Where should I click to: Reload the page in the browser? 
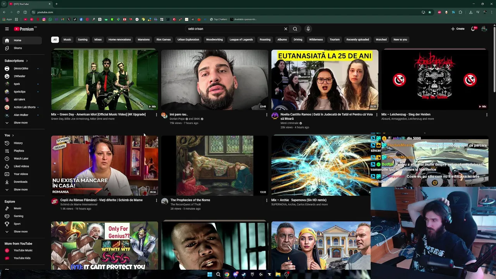[18, 12]
